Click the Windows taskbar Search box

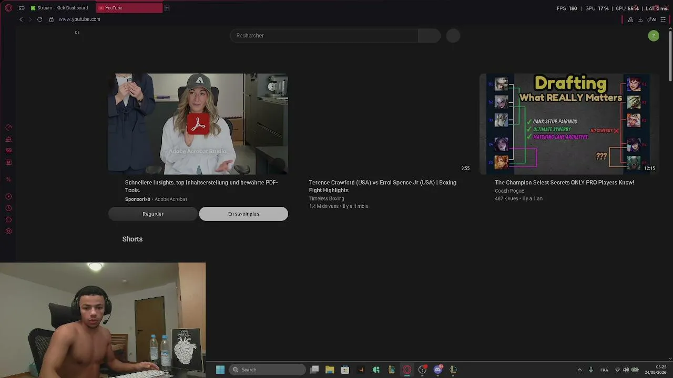[x=267, y=370]
